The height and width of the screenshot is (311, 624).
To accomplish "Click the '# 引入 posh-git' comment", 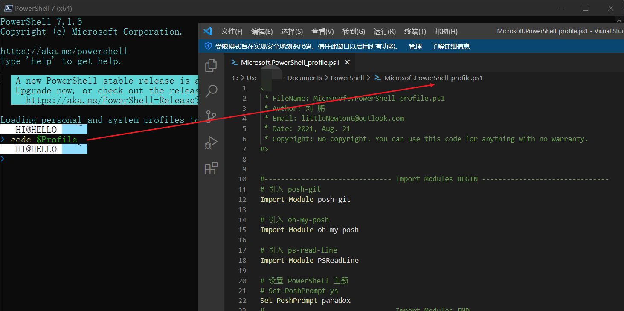I will tap(290, 189).
